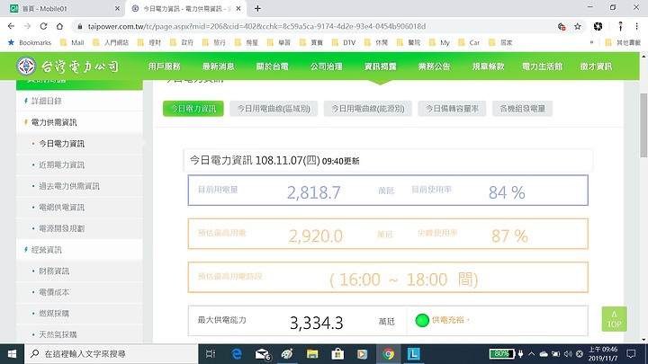Show more bookmarks with the chevron
The height and width of the screenshot is (364, 648).
click(591, 42)
